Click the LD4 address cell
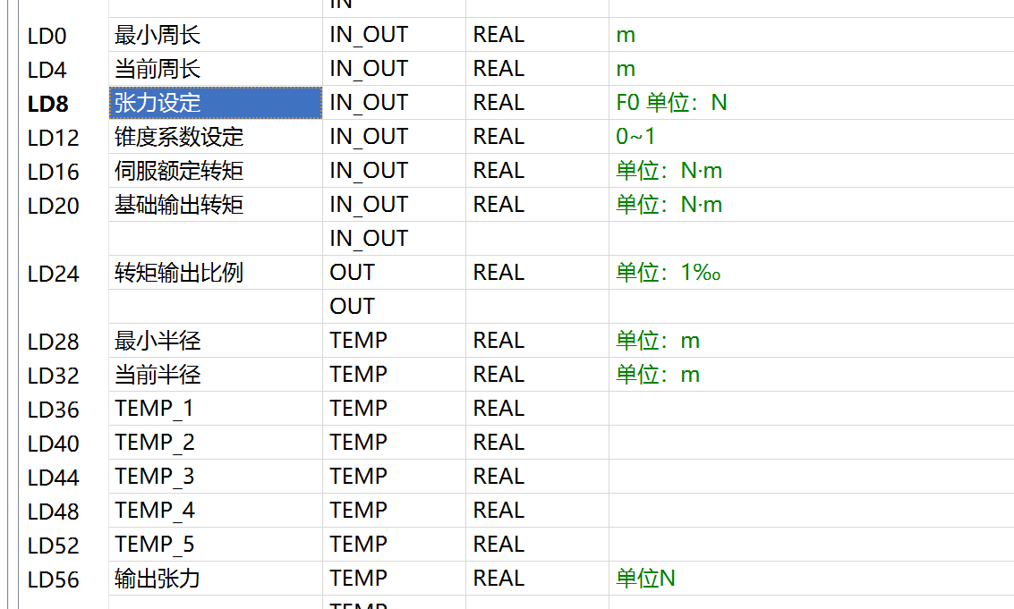 click(47, 70)
